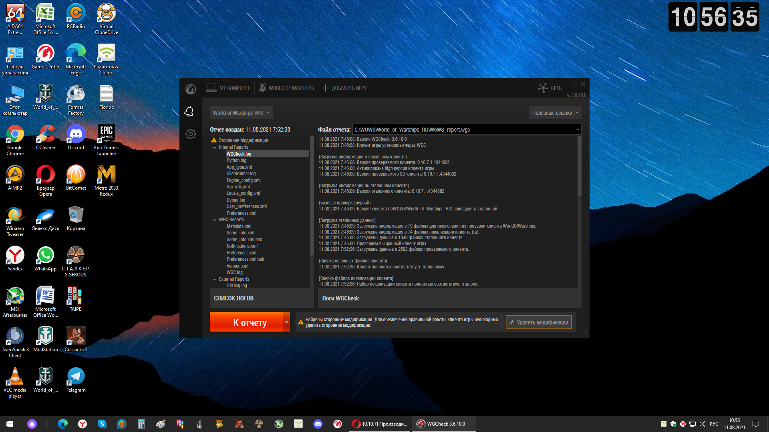Click the taskbar volume speaker icon
The width and height of the screenshot is (769, 432).
click(x=702, y=424)
